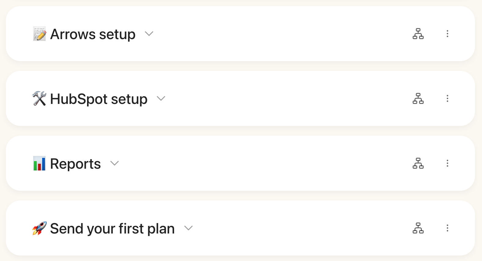
Task: Click hierarchy icon in Arrows setup row
Action: click(x=418, y=34)
